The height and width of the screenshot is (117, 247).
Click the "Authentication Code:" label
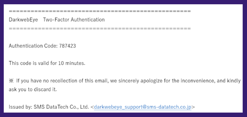pyautogui.click(x=33, y=46)
